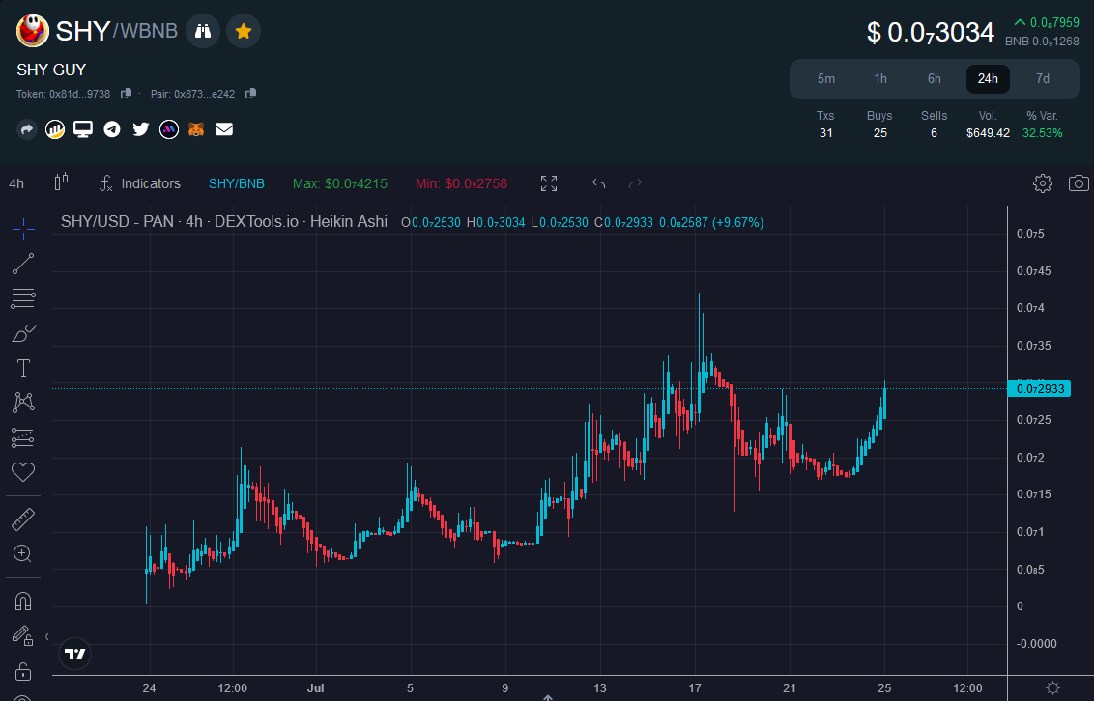Click the 32.53% variation value
This screenshot has height=701, width=1094.
[1043, 133]
